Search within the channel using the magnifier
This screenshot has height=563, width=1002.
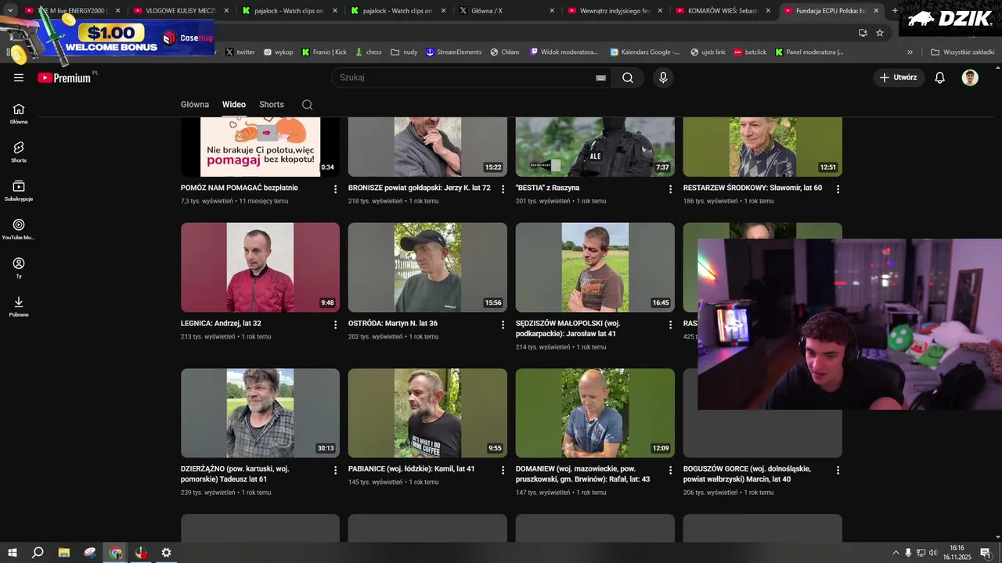[x=307, y=105]
